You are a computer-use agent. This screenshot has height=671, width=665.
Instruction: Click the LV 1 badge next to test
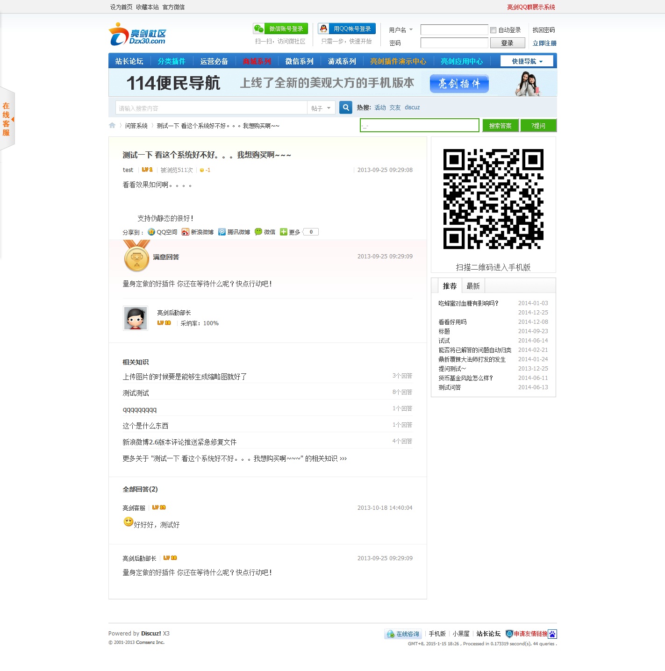coord(147,170)
